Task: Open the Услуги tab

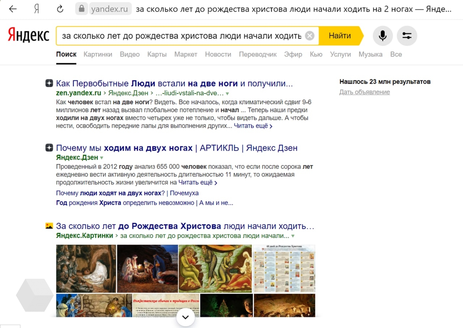Action: click(340, 54)
